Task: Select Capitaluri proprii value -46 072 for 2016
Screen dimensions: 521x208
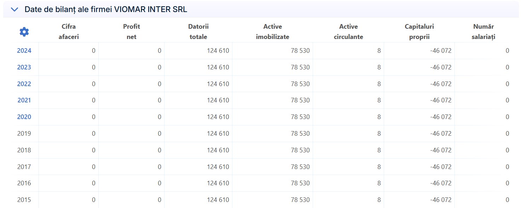Action: click(441, 183)
